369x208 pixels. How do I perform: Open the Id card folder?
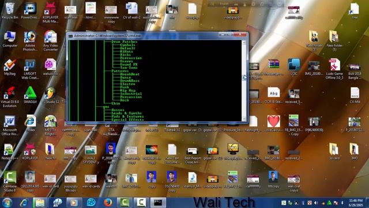pos(334,151)
